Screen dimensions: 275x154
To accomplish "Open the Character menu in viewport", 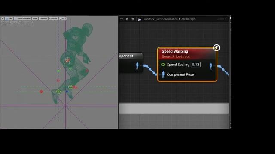I will pos(43,18).
